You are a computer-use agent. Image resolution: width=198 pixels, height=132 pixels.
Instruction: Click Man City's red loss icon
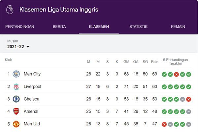176,74
